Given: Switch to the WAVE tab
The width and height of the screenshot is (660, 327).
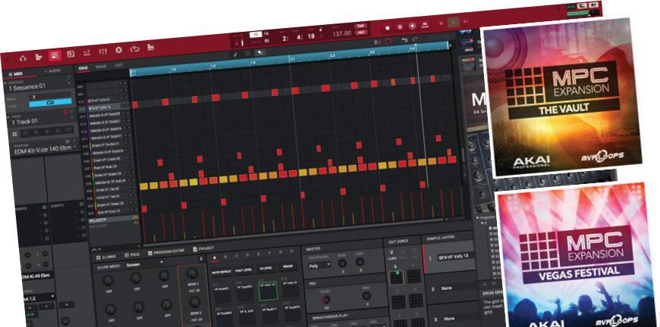Looking at the screenshot, I should click(x=101, y=67).
